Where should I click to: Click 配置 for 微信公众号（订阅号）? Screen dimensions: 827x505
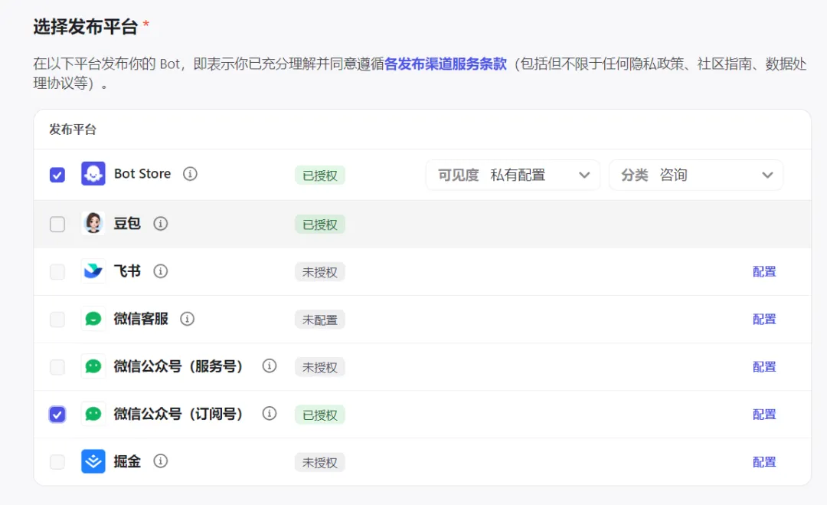[764, 415]
